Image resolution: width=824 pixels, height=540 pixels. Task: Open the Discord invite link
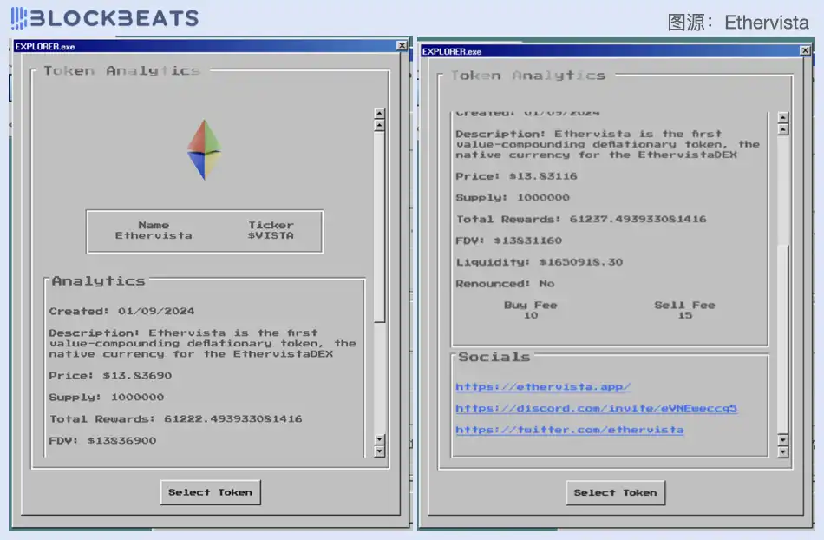click(x=596, y=408)
